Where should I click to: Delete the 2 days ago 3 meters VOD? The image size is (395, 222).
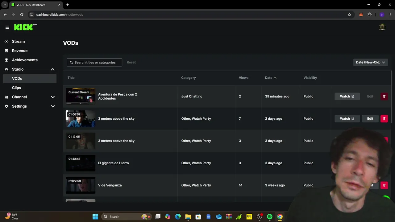click(384, 118)
